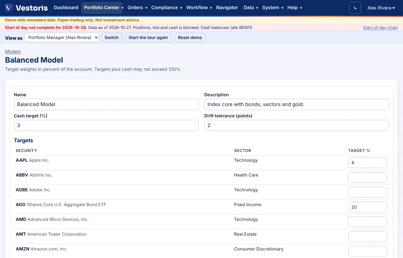Click the AMZN target percent field

click(x=367, y=251)
